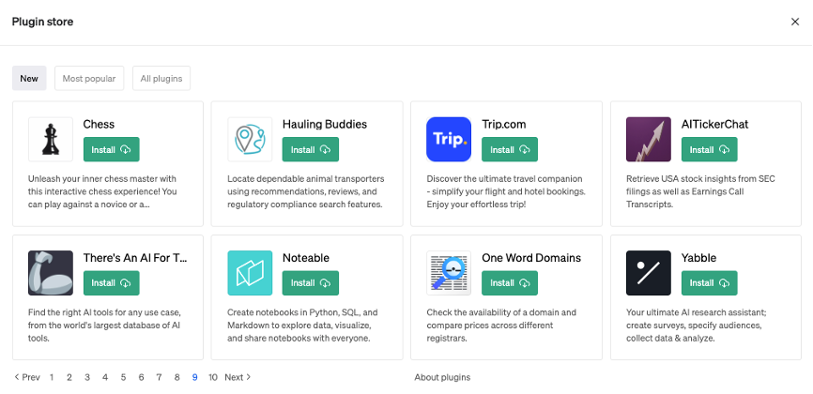This screenshot has width=813, height=394.
Task: Click the Noteable teal map icon
Action: (x=250, y=273)
